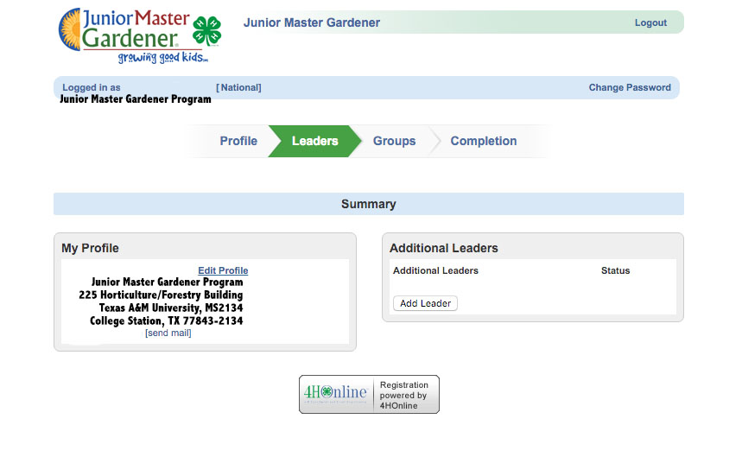The width and height of the screenshot is (742, 457).
Task: Click the [send mail] link
Action: point(168,333)
